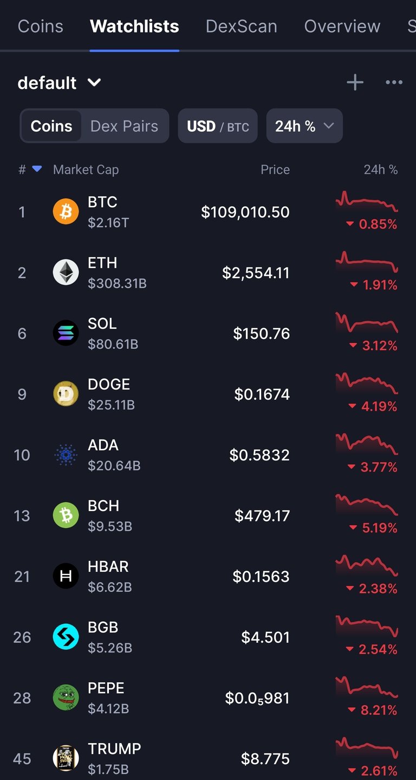This screenshot has height=780, width=416.
Task: Tap the Hedera HBAR icon
Action: point(66,576)
